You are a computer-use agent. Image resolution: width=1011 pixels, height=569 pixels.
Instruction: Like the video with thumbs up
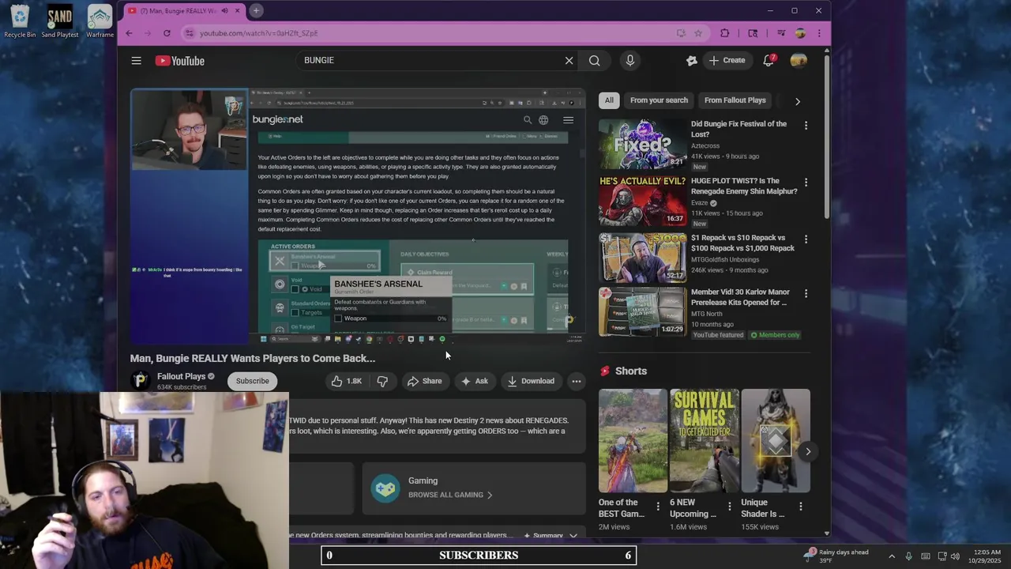pos(346,381)
